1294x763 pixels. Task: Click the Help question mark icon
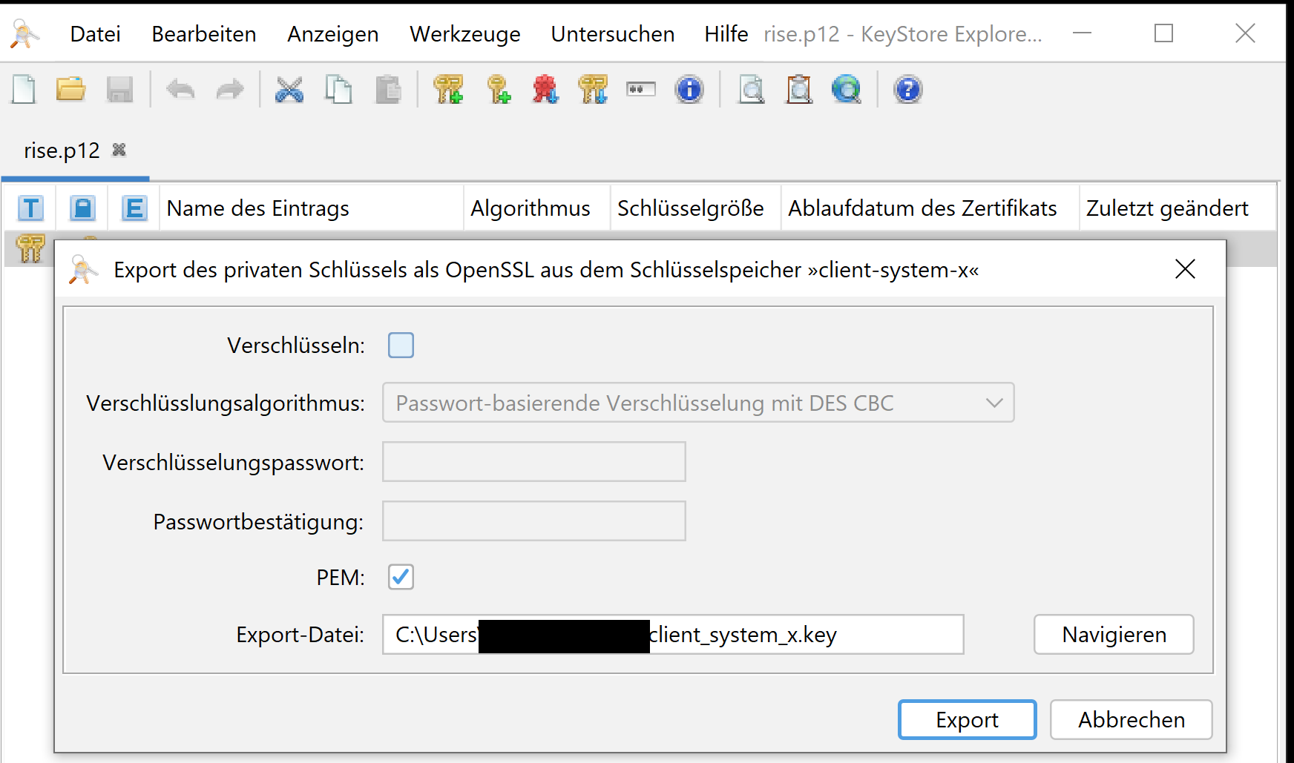[907, 90]
